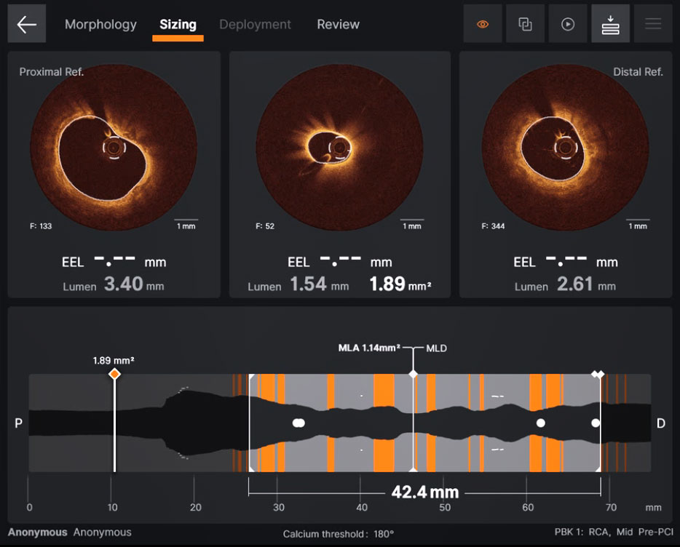Click the Proximal Ref. EEL value field
Image resolution: width=680 pixels, height=547 pixels.
[114, 261]
